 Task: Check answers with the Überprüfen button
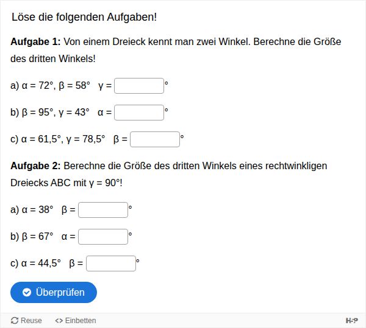click(x=54, y=292)
